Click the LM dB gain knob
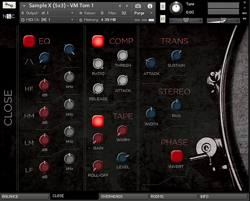 point(44,140)
